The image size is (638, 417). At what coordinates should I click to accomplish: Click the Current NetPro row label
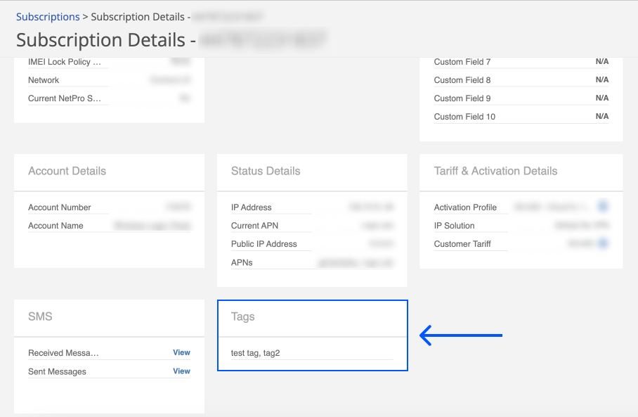pyautogui.click(x=65, y=98)
